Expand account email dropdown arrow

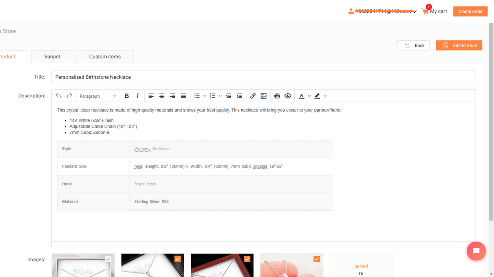pyautogui.click(x=415, y=12)
